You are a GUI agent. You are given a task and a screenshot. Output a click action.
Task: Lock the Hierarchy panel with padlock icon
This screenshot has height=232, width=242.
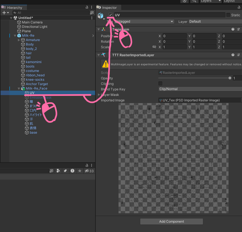[87, 7]
